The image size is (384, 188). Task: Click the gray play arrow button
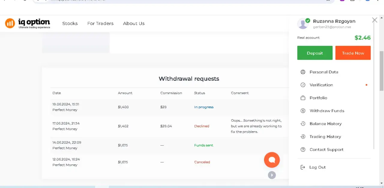point(272,175)
